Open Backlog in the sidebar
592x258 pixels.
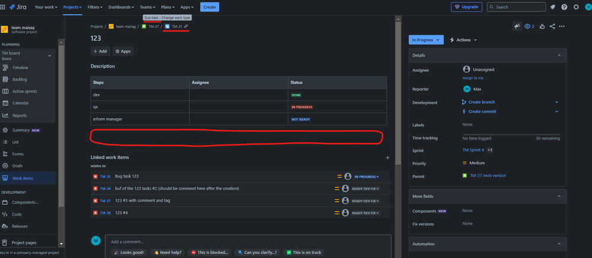pos(20,79)
